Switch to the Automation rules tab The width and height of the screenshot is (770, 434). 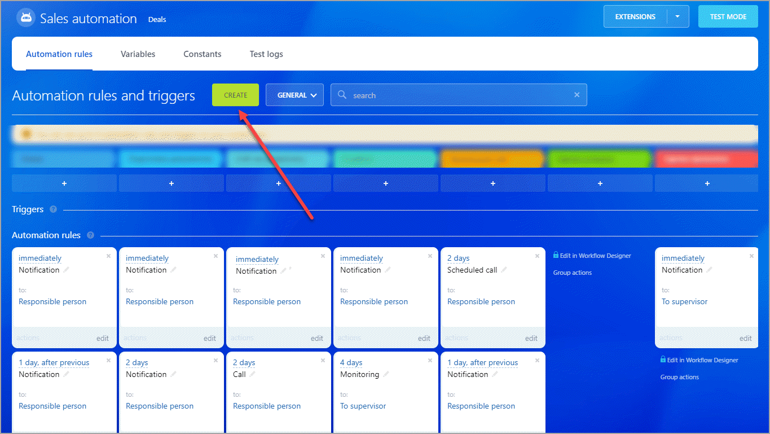point(59,54)
